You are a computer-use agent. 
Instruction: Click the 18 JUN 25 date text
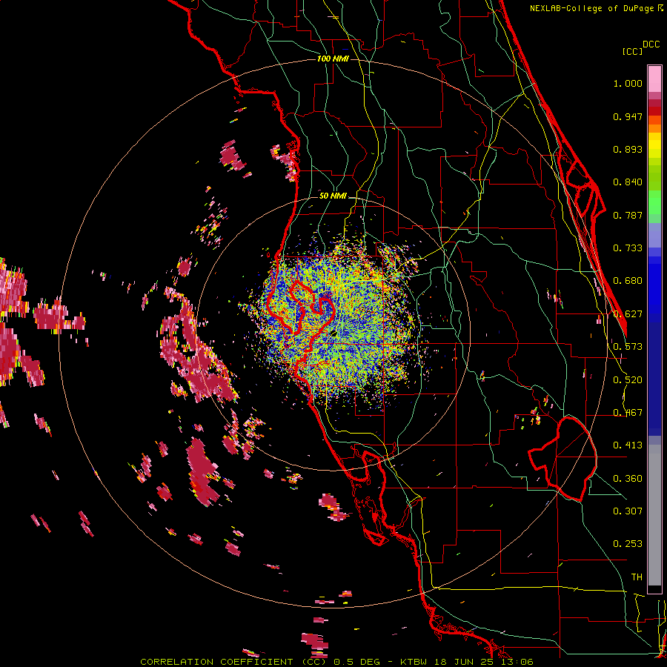466,662
